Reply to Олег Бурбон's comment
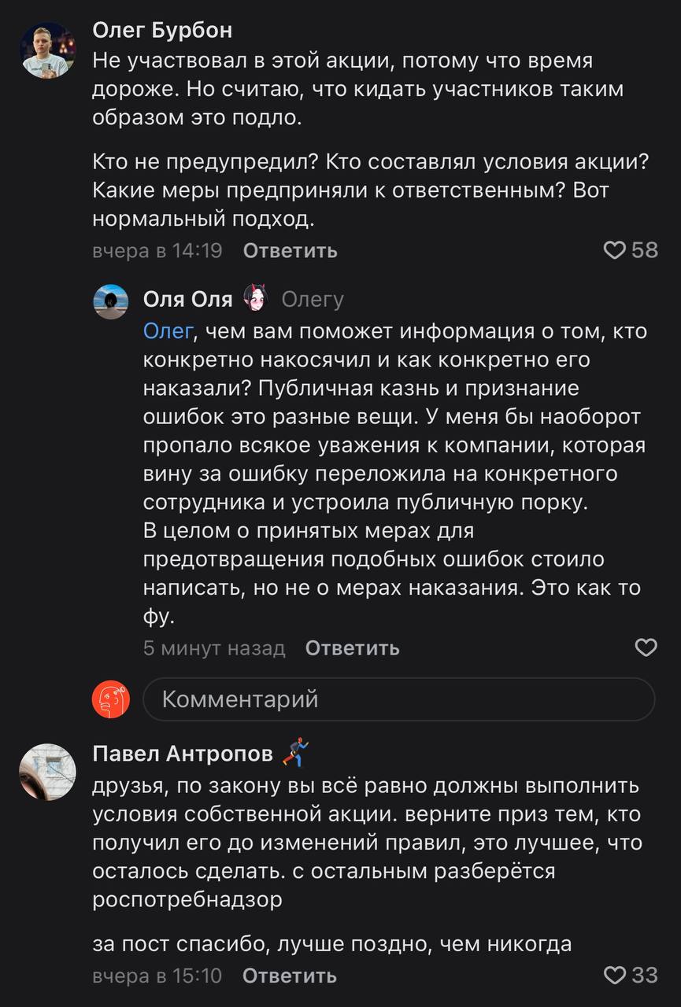681x1007 pixels. click(x=290, y=251)
